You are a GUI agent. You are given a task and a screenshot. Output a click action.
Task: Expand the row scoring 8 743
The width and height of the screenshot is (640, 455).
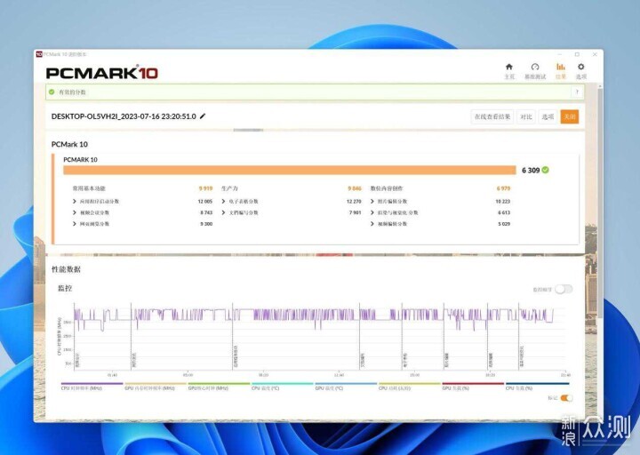tap(75, 212)
